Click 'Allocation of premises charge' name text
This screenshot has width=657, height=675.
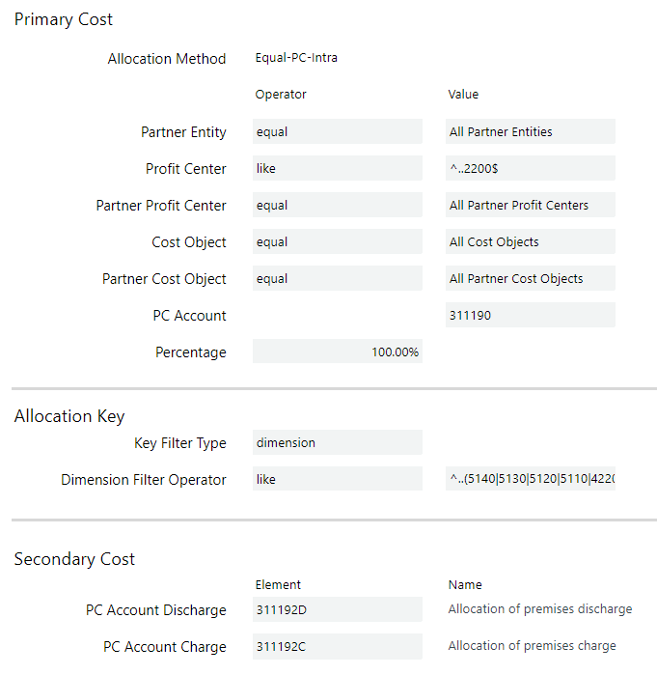(x=532, y=647)
